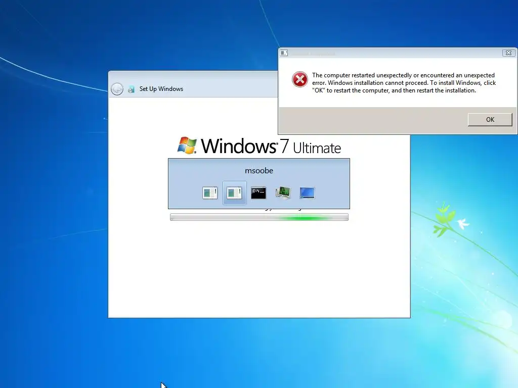Click the Windows flag logo
The width and height of the screenshot is (518, 388).
(x=187, y=145)
